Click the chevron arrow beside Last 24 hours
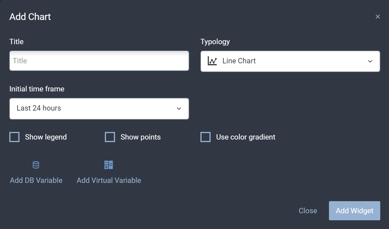Viewport: 389px width, 229px height. click(179, 109)
